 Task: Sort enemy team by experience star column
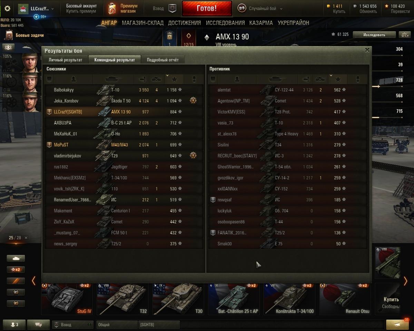tap(338, 79)
